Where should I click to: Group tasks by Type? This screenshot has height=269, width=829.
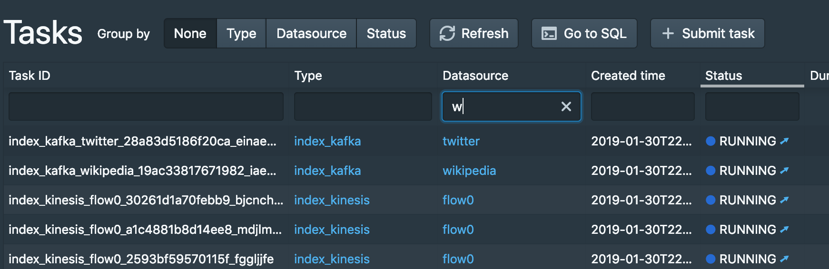coord(241,33)
